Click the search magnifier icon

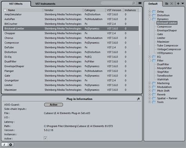pyautogui.click(x=133, y=3)
